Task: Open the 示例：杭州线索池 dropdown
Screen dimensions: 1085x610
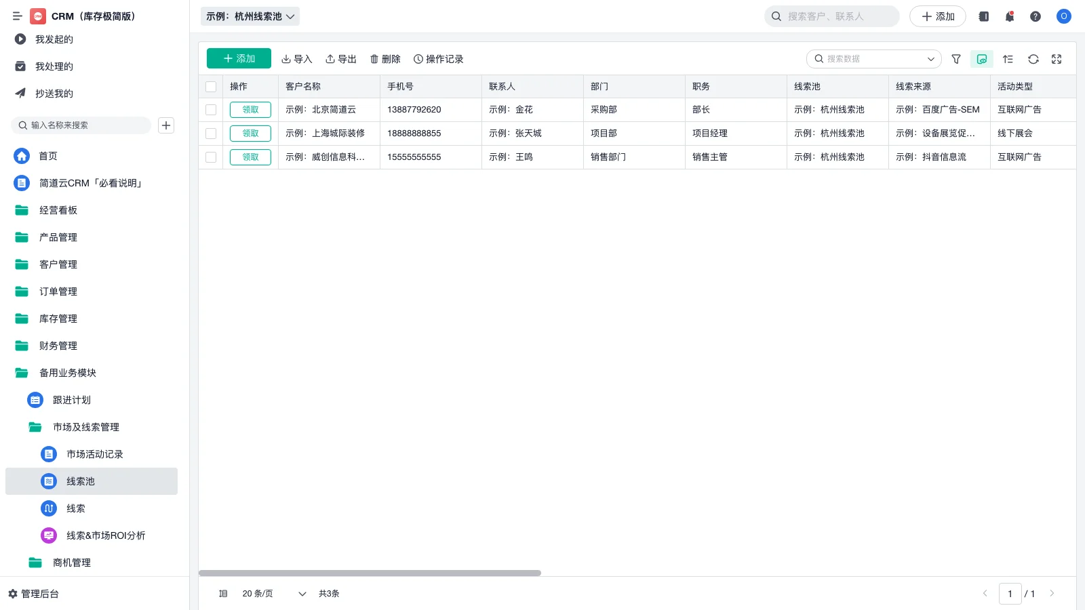Action: click(x=250, y=16)
